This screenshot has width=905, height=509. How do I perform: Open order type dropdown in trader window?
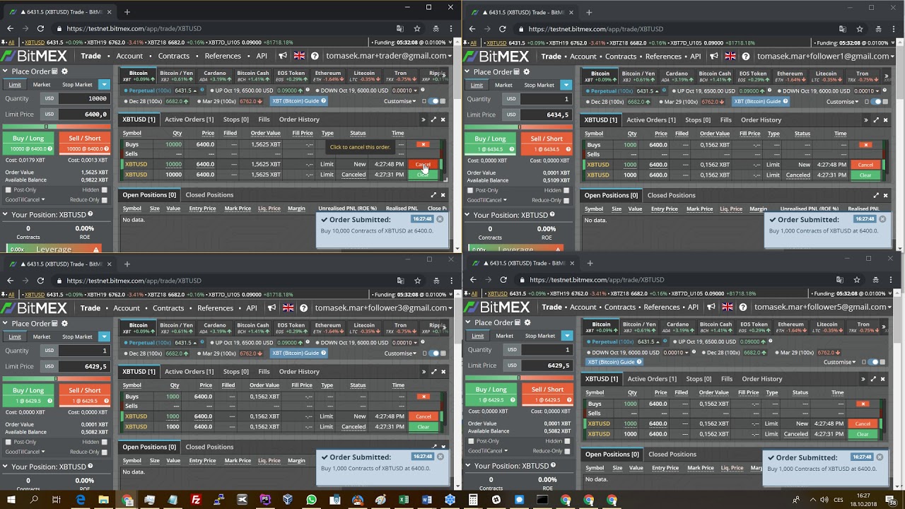click(x=104, y=85)
